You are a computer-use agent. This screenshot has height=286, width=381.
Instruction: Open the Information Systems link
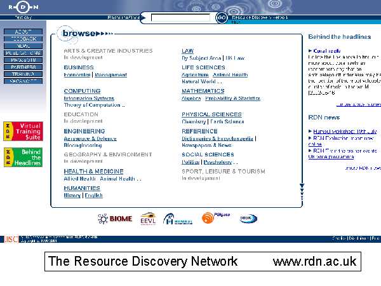(89, 99)
